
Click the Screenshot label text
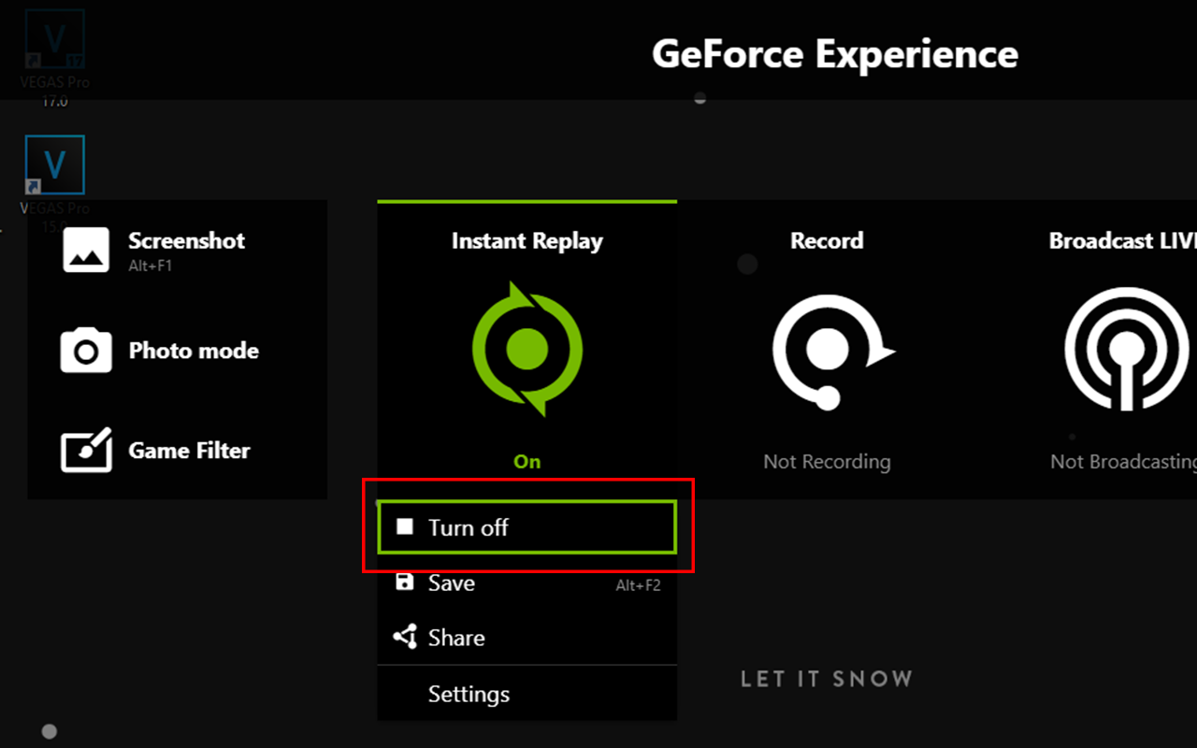click(x=186, y=240)
